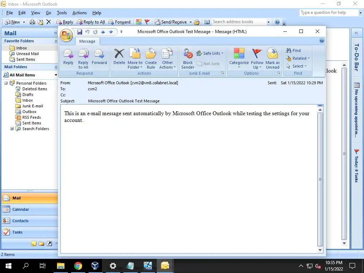Collapse the Personal Folders tree
Image resolution: width=364 pixels, height=273 pixels.
point(6,83)
